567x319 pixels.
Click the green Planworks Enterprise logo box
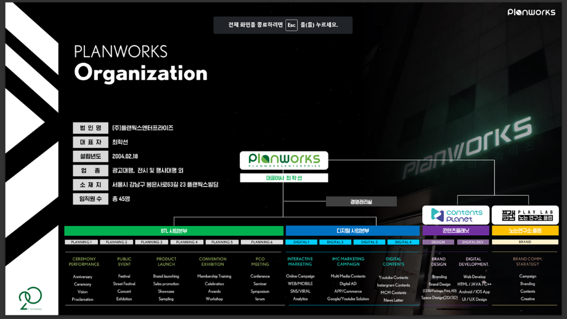coord(283,160)
